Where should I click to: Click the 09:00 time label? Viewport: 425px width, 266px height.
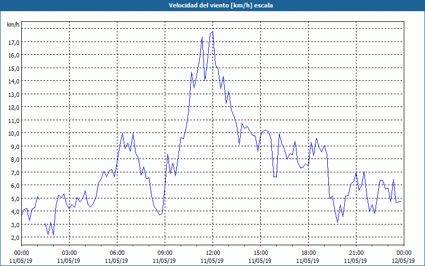click(165, 253)
